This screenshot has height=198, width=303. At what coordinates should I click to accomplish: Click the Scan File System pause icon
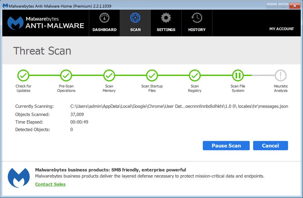pos(238,75)
